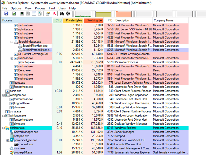Screen dimensions: 206x155
Task: Sort by the CPU column header
Action: (57, 20)
